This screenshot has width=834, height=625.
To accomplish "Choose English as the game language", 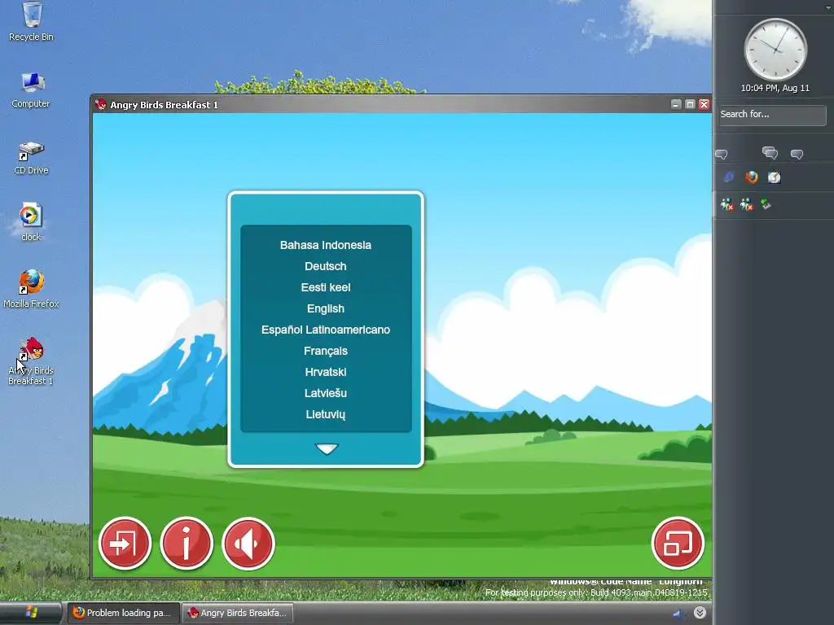I will pyautogui.click(x=326, y=308).
